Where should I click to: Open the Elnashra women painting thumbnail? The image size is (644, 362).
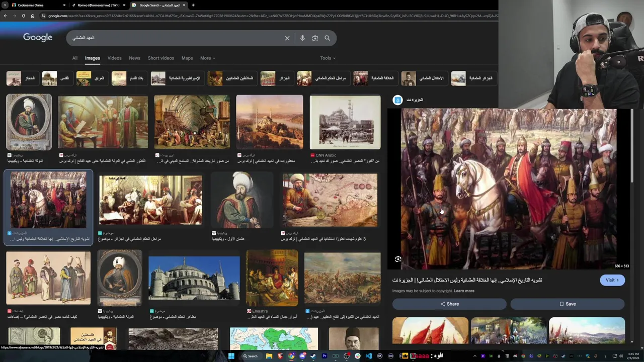(272, 278)
